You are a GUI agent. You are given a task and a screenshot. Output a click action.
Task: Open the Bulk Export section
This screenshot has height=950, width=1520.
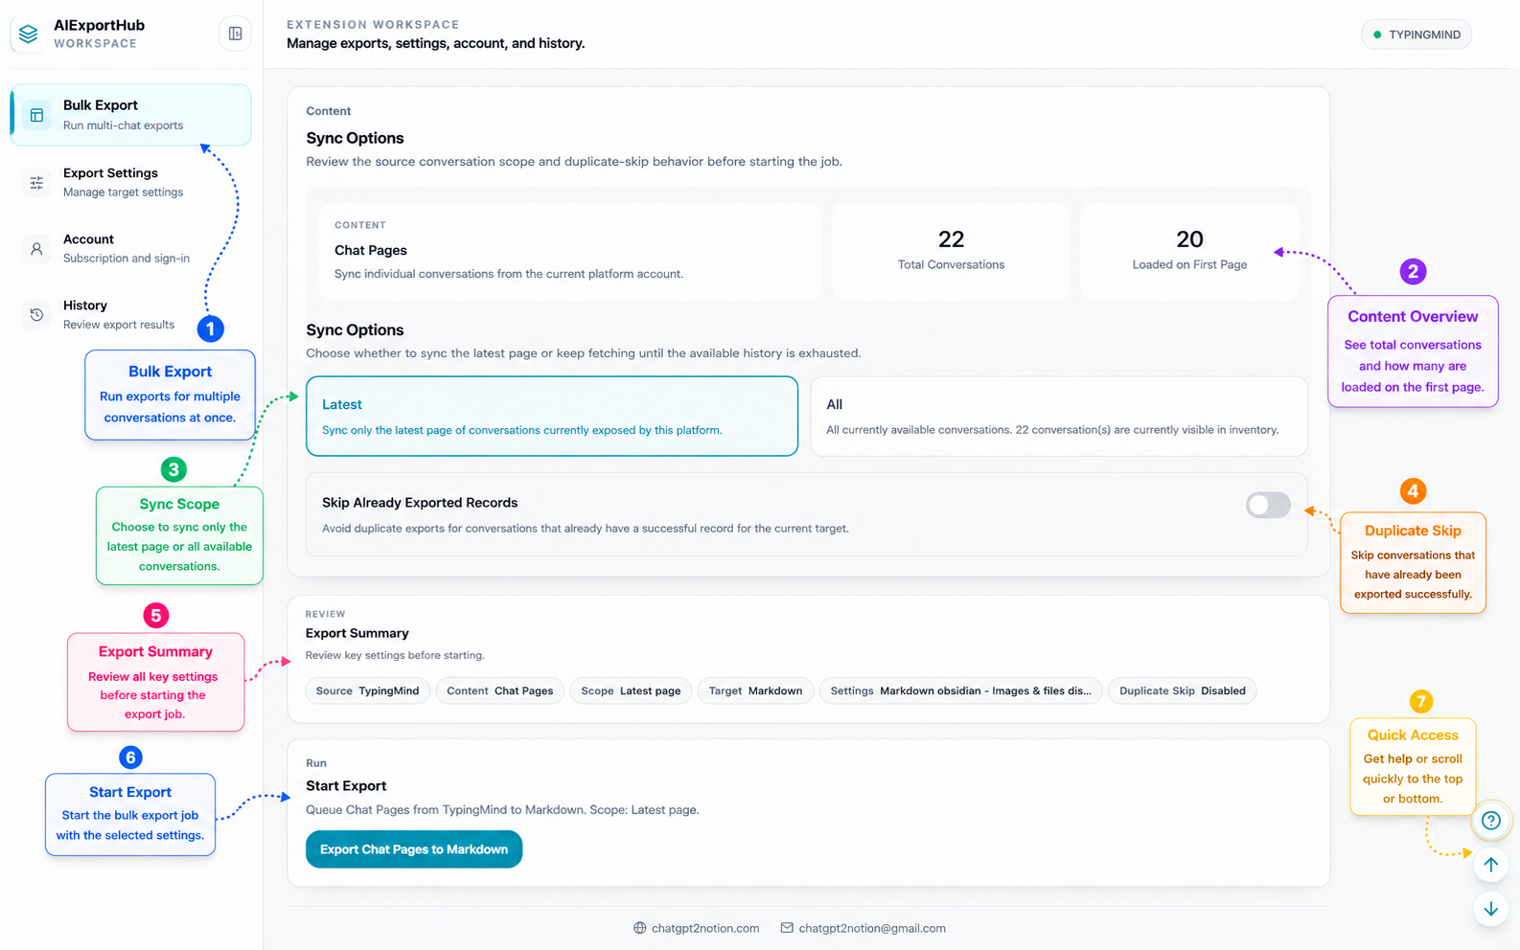(131, 115)
